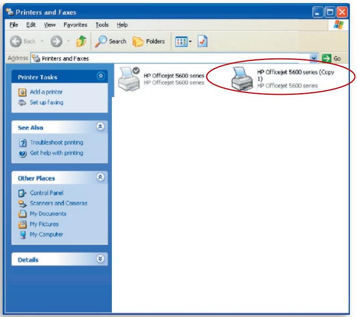Viewport: 357px width, 317px height.
Task: Toggle the Folders pane
Action: coord(149,41)
